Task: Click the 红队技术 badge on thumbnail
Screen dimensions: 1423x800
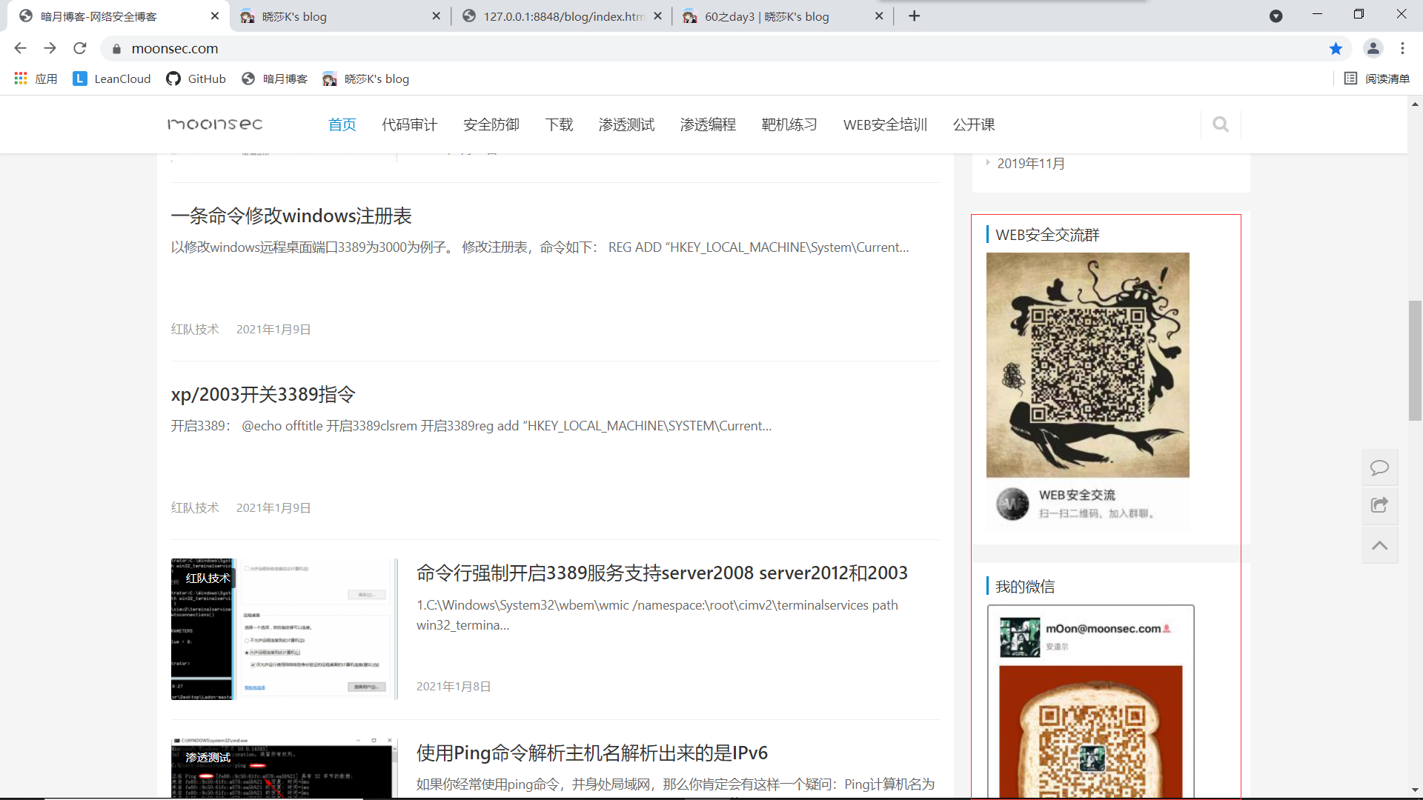Action: (208, 578)
